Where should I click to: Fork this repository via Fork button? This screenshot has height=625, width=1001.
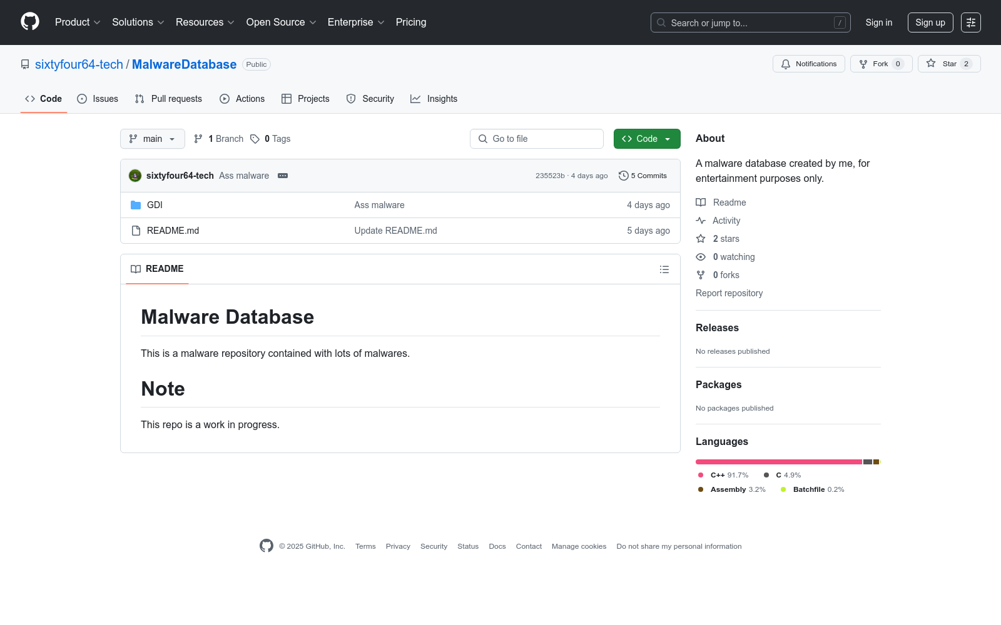point(882,64)
